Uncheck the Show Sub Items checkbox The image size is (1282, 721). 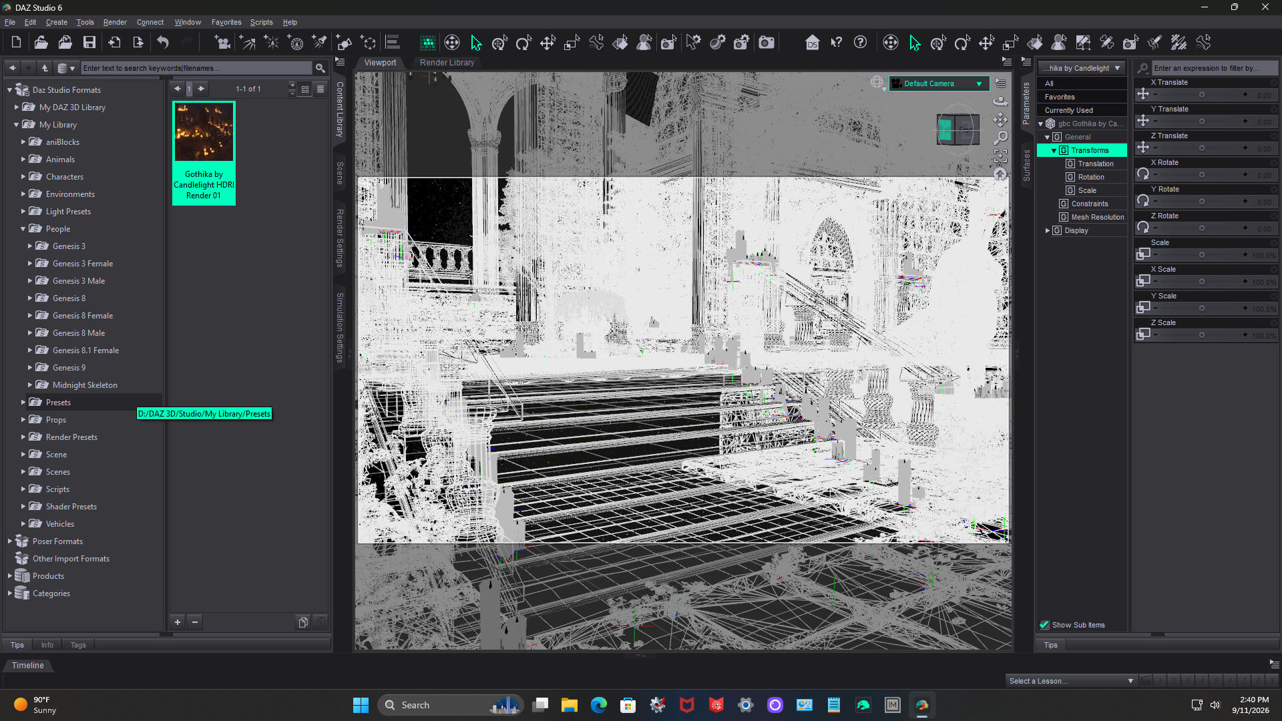1044,625
